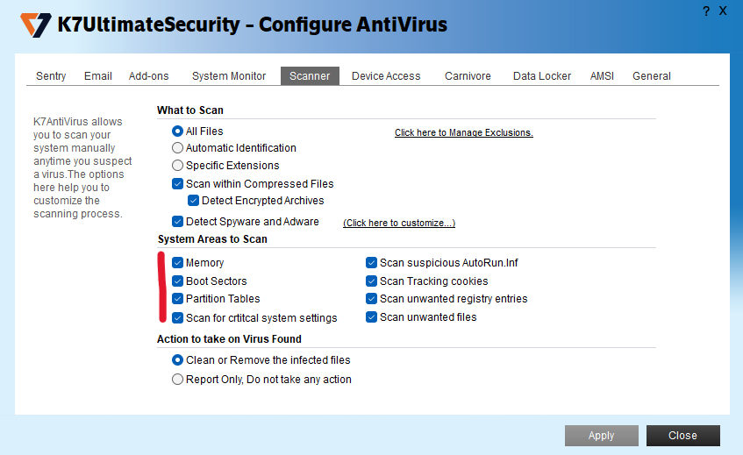This screenshot has height=455, width=743.
Task: Click the K7 logo icon
Action: (36, 25)
